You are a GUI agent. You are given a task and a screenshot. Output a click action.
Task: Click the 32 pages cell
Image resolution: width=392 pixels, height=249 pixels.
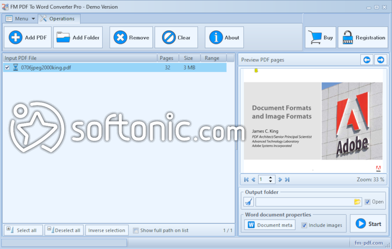click(x=168, y=68)
